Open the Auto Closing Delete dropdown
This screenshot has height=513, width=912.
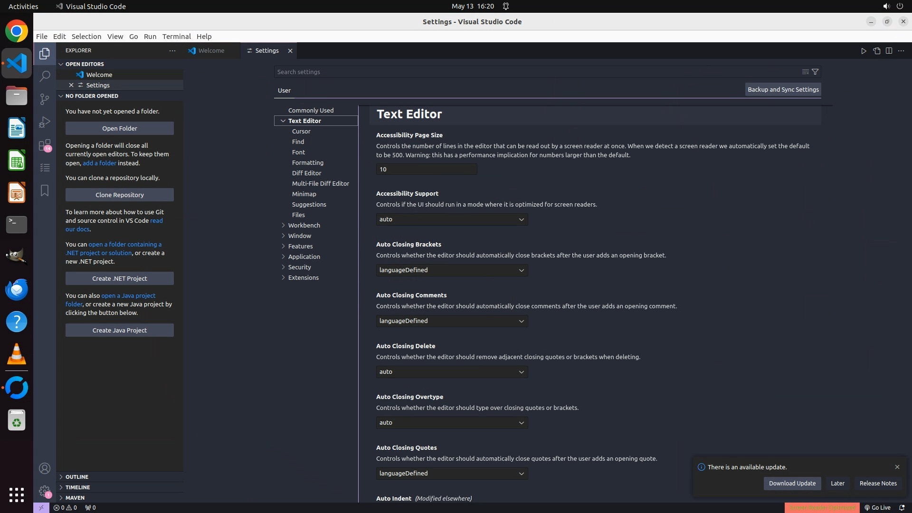[452, 372]
